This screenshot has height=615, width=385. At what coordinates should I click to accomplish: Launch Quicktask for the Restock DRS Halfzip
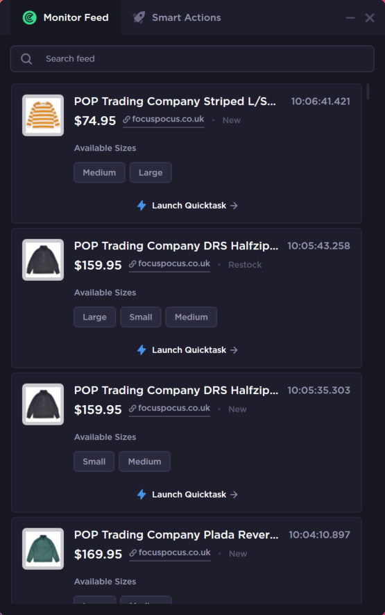point(187,350)
